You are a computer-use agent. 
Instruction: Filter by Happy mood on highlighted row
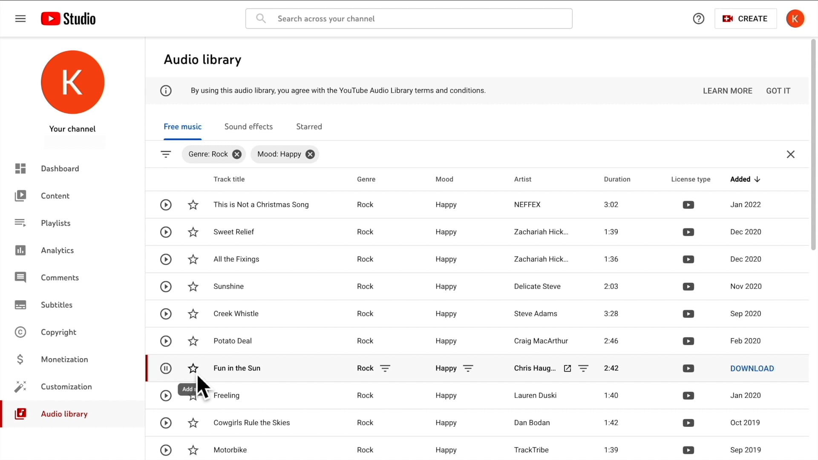coord(468,368)
